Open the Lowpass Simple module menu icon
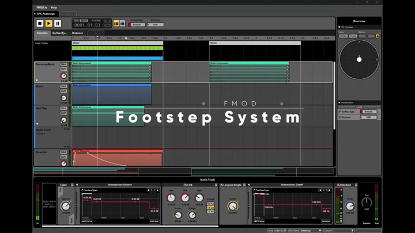The image size is (415, 233). (244, 185)
